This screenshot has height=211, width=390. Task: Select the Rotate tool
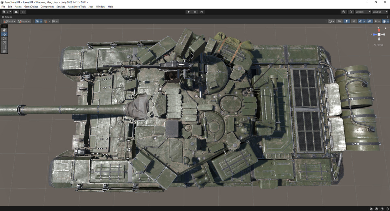coord(4,39)
